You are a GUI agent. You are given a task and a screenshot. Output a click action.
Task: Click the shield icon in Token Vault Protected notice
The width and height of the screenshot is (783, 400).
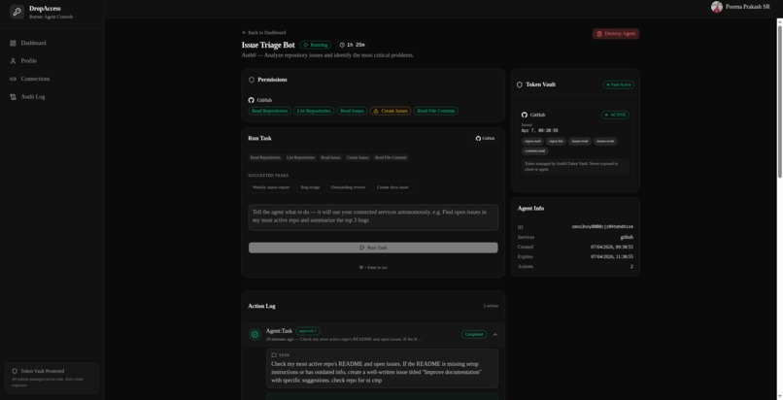click(15, 371)
